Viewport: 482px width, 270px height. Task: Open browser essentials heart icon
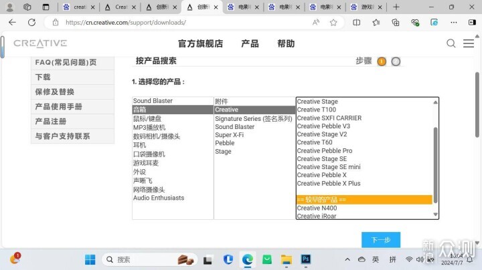[415, 23]
